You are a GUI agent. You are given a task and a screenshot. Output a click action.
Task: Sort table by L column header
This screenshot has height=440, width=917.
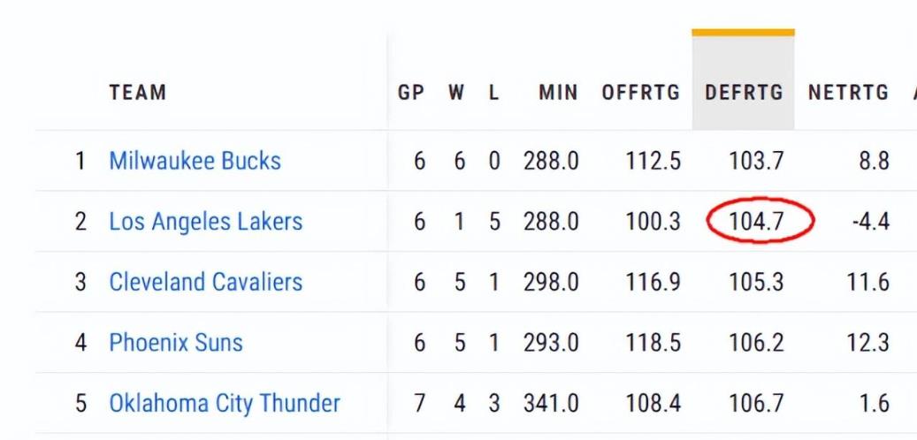(x=494, y=92)
